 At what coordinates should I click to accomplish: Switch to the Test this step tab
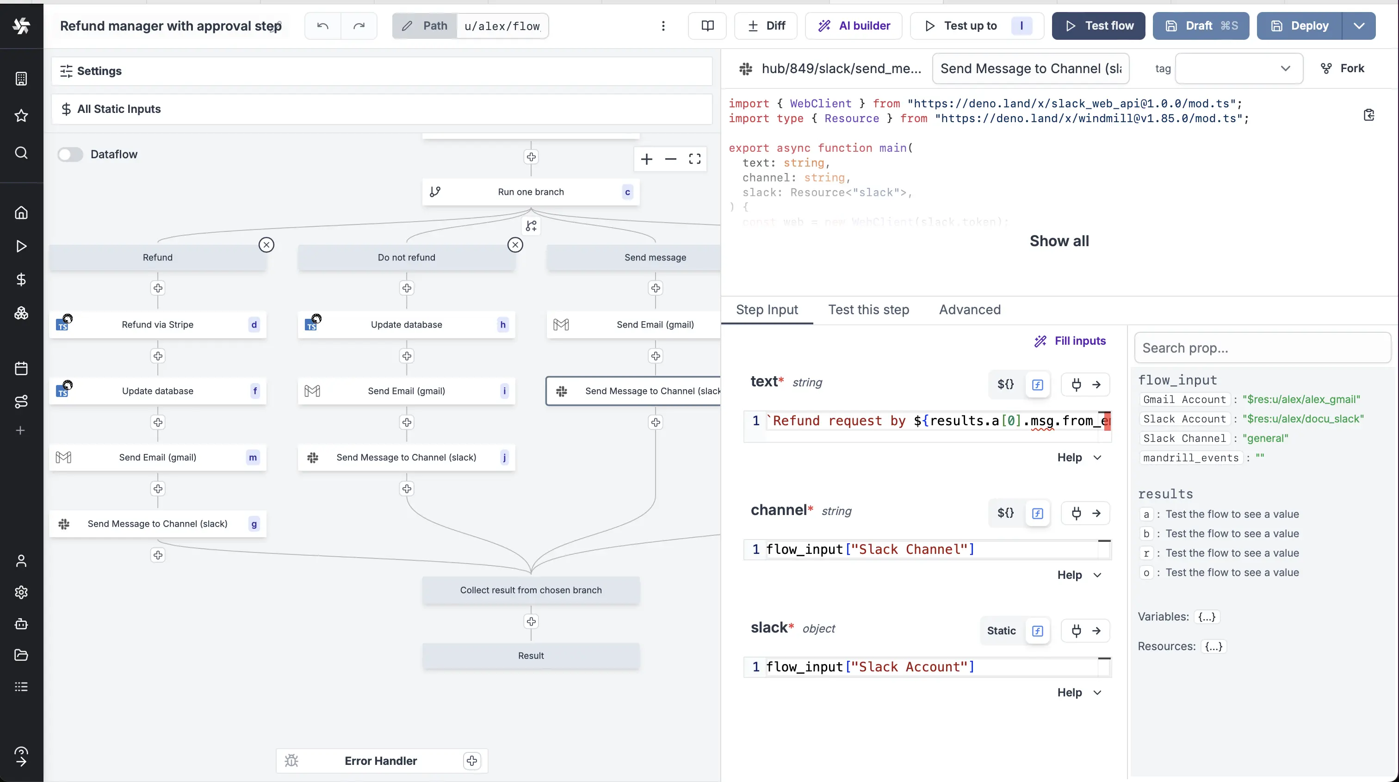[868, 310]
